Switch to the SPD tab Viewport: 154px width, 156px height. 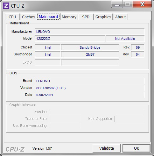coord(86,17)
